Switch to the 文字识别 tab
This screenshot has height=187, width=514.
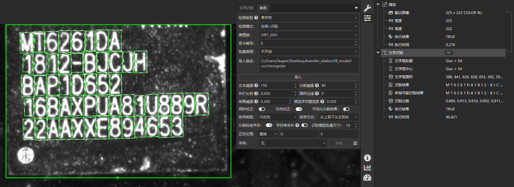tap(246, 8)
